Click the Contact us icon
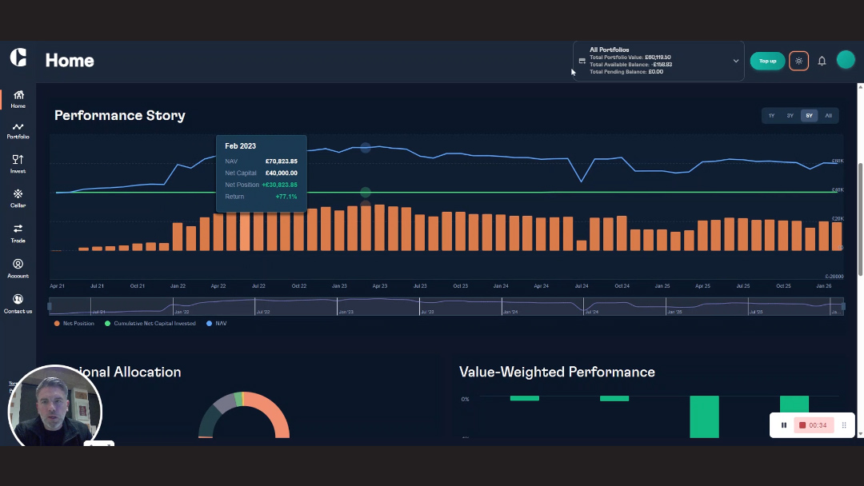864x486 pixels. click(18, 300)
